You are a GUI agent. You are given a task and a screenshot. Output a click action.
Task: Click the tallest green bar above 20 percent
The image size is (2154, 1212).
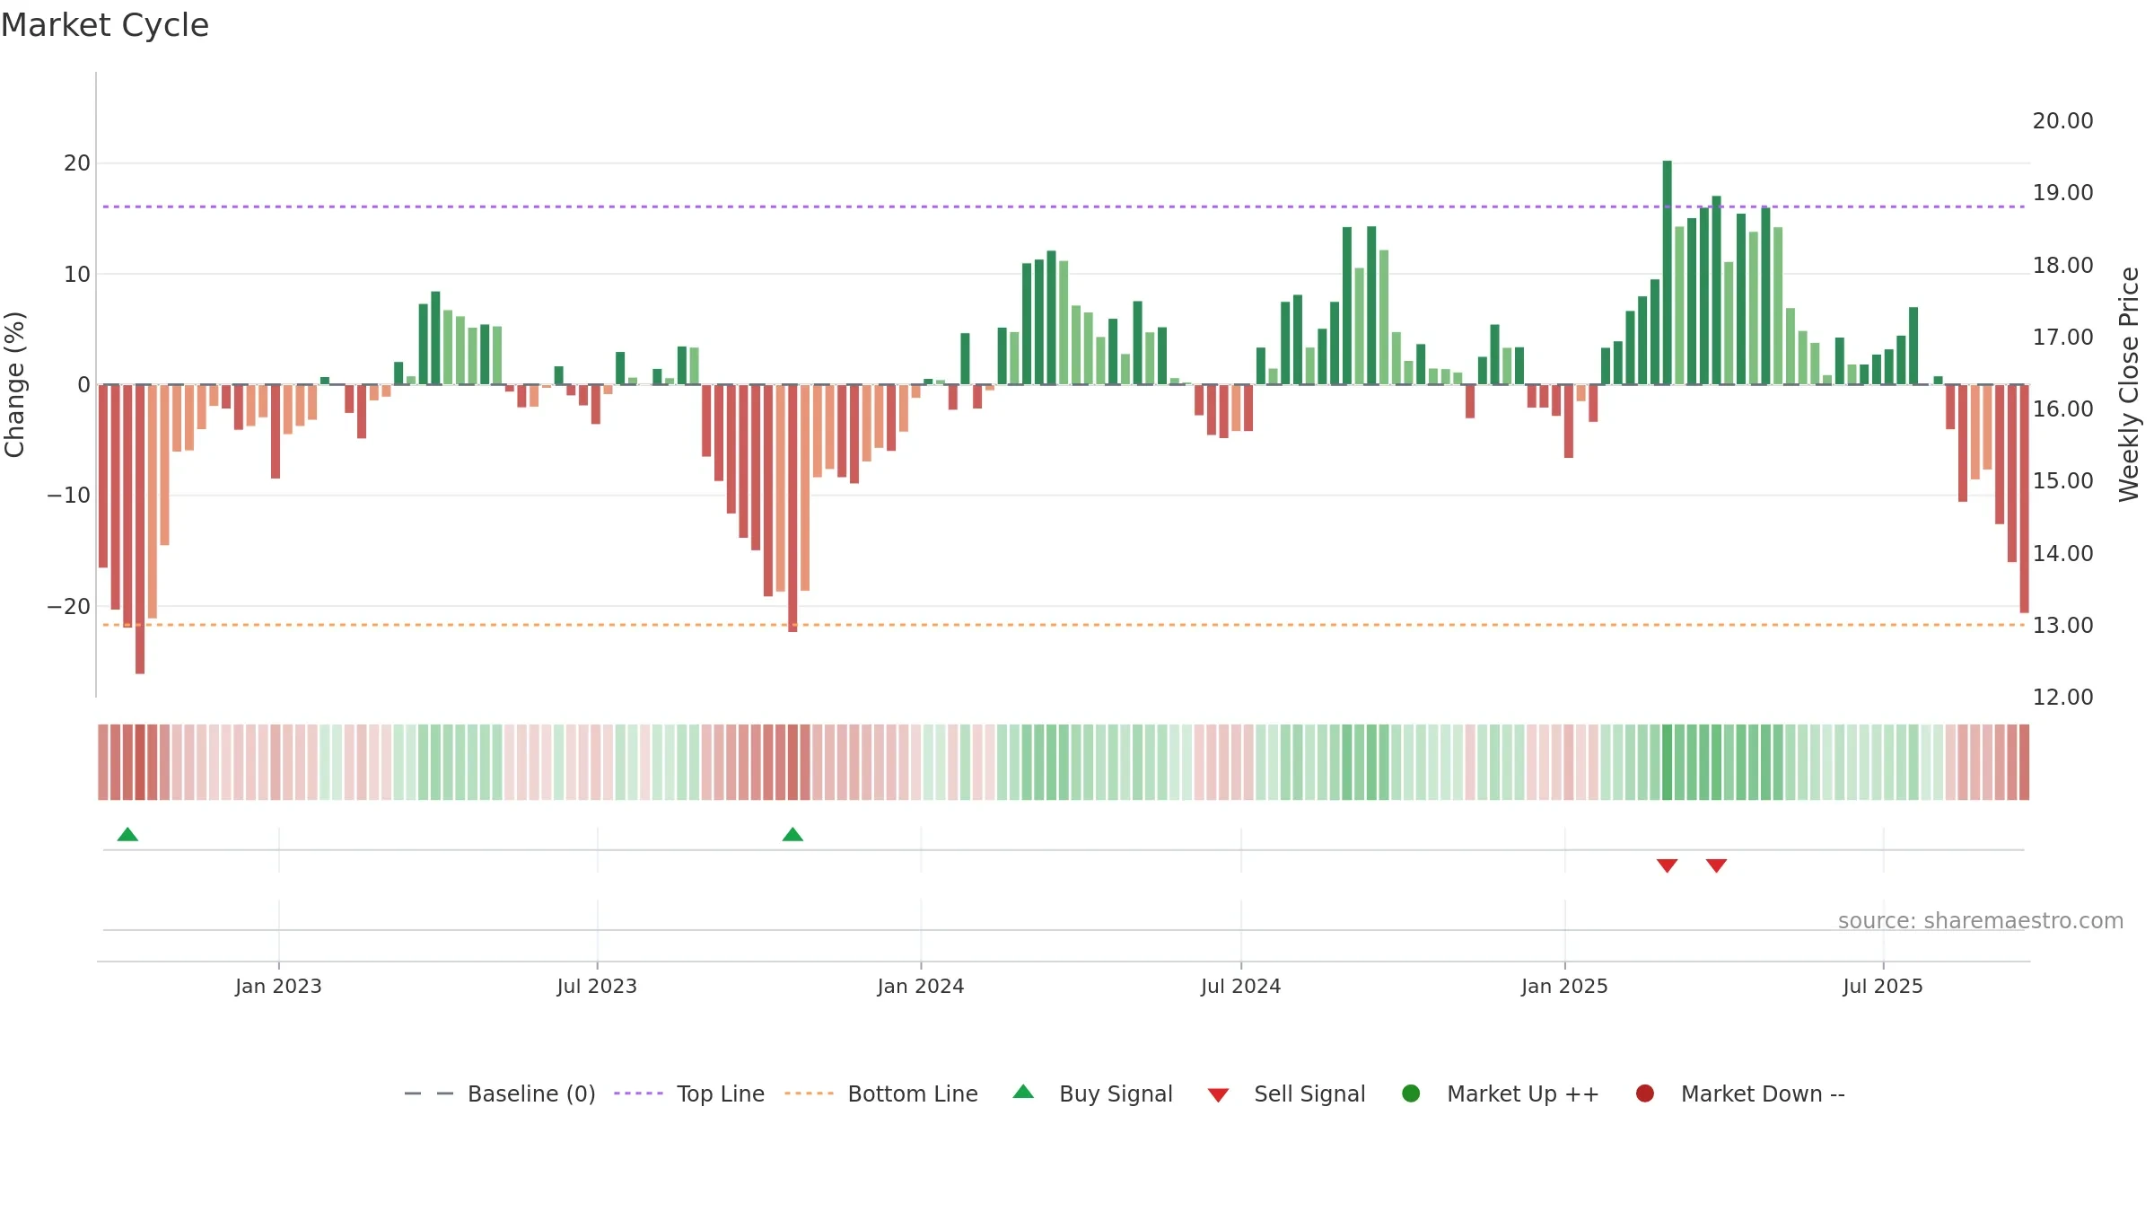(1668, 273)
